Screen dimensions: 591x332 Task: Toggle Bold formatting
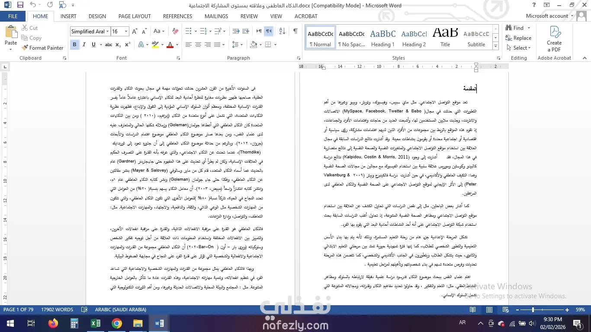[x=74, y=45]
